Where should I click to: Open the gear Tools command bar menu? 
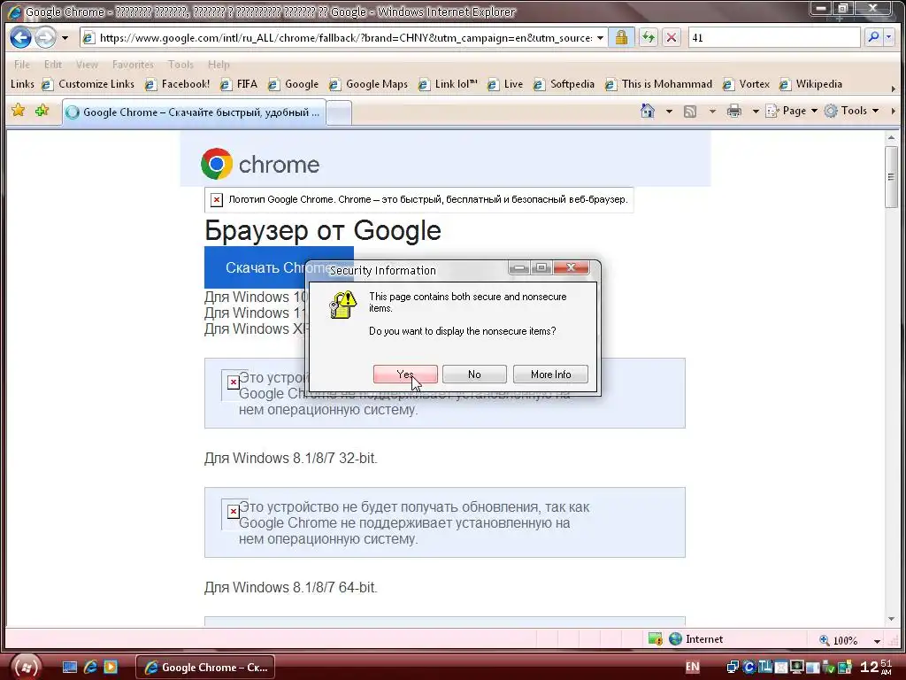[x=852, y=111]
